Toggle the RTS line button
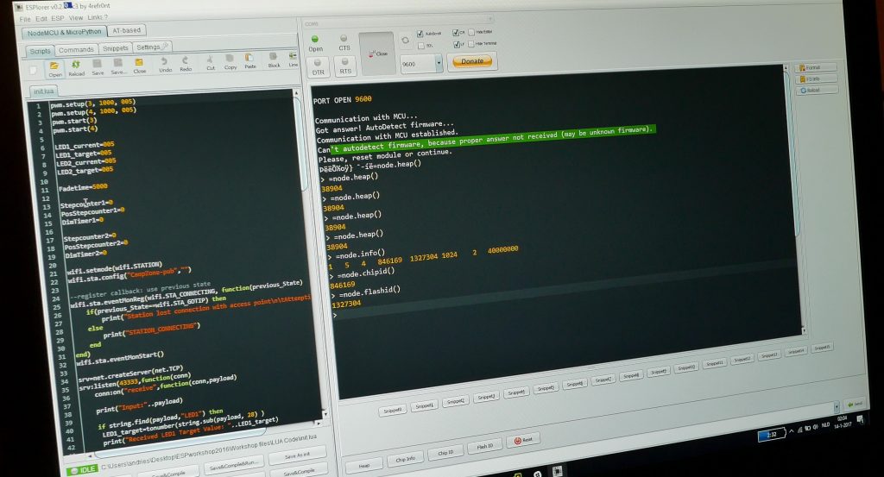 (x=345, y=66)
